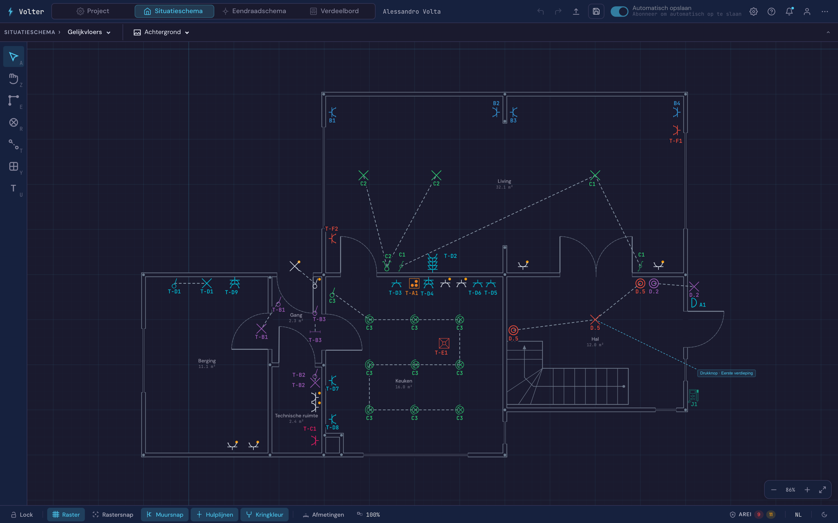Open the help question mark
The height and width of the screenshot is (523, 838).
[771, 11]
